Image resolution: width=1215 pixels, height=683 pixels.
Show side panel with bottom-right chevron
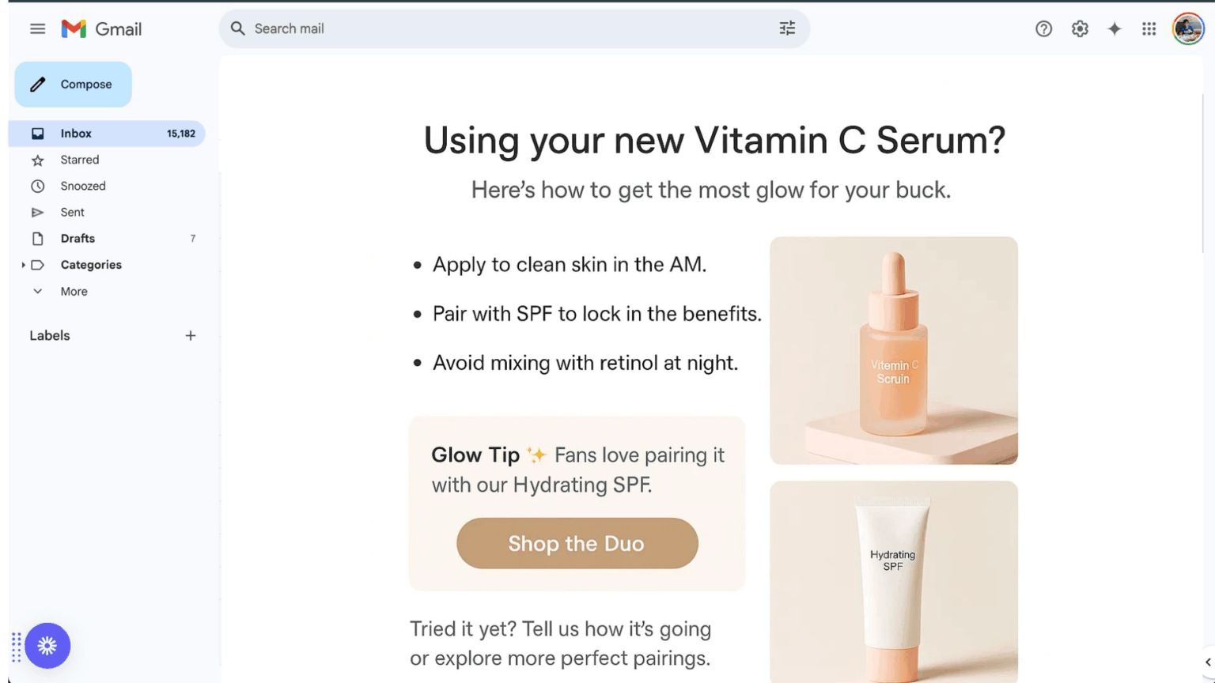coord(1207,662)
